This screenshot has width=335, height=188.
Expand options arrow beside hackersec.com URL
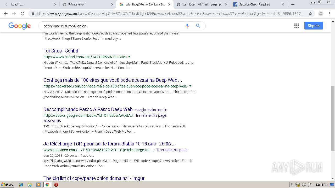190,86
